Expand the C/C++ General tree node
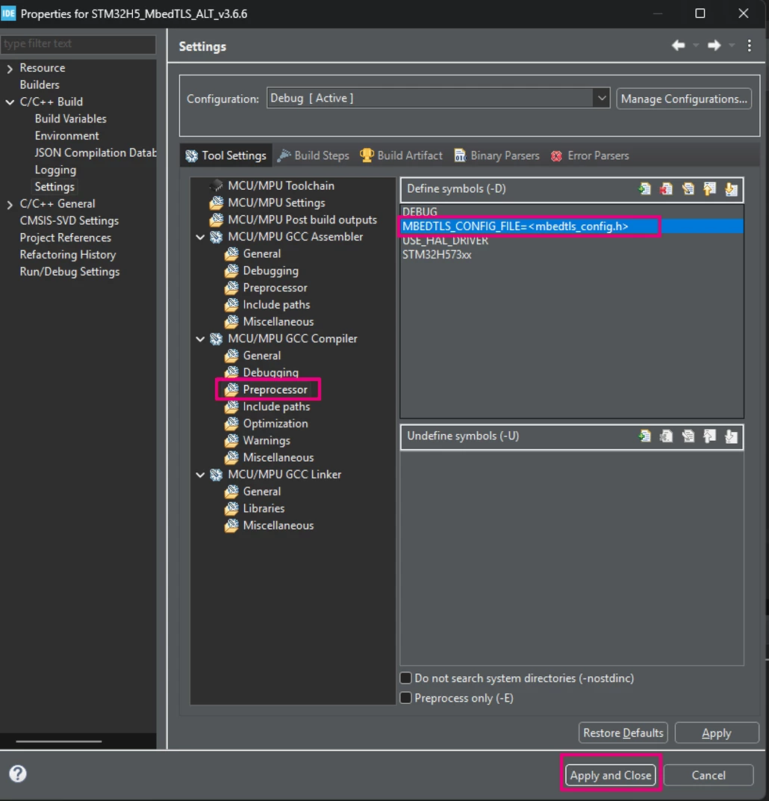Screen dimensions: 769x801 click(x=10, y=204)
